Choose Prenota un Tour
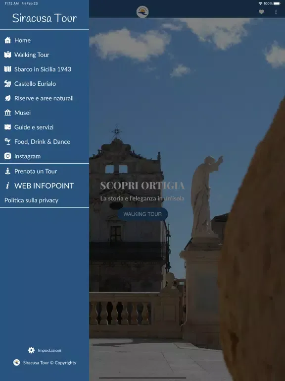The image size is (285, 381). click(45, 171)
